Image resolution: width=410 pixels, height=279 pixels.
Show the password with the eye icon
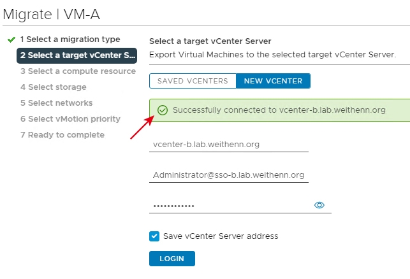click(x=319, y=205)
